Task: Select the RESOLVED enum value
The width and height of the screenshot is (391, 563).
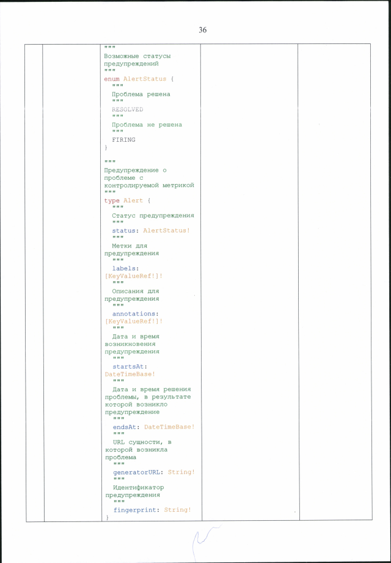Action: tap(128, 109)
